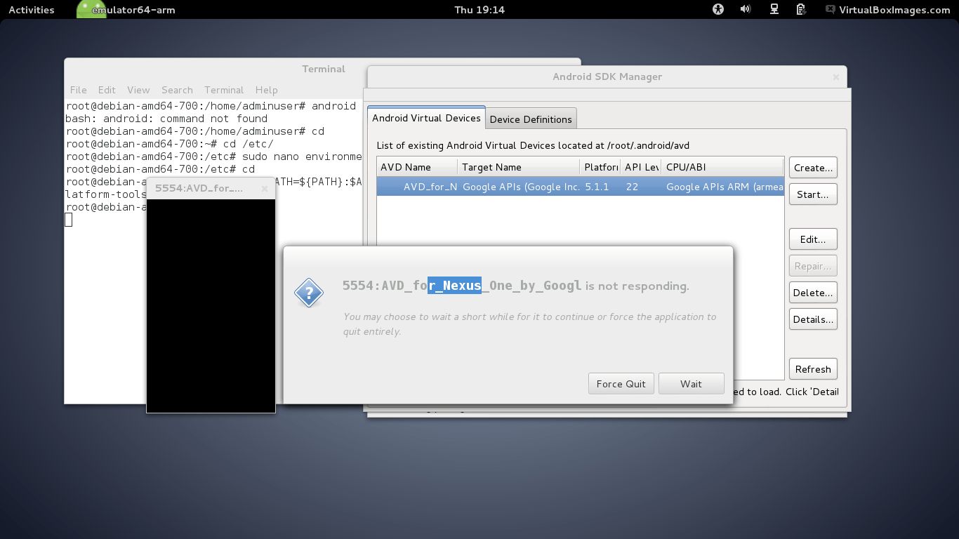Viewport: 959px width, 539px height.
Task: Click Platform column header
Action: [600, 167]
